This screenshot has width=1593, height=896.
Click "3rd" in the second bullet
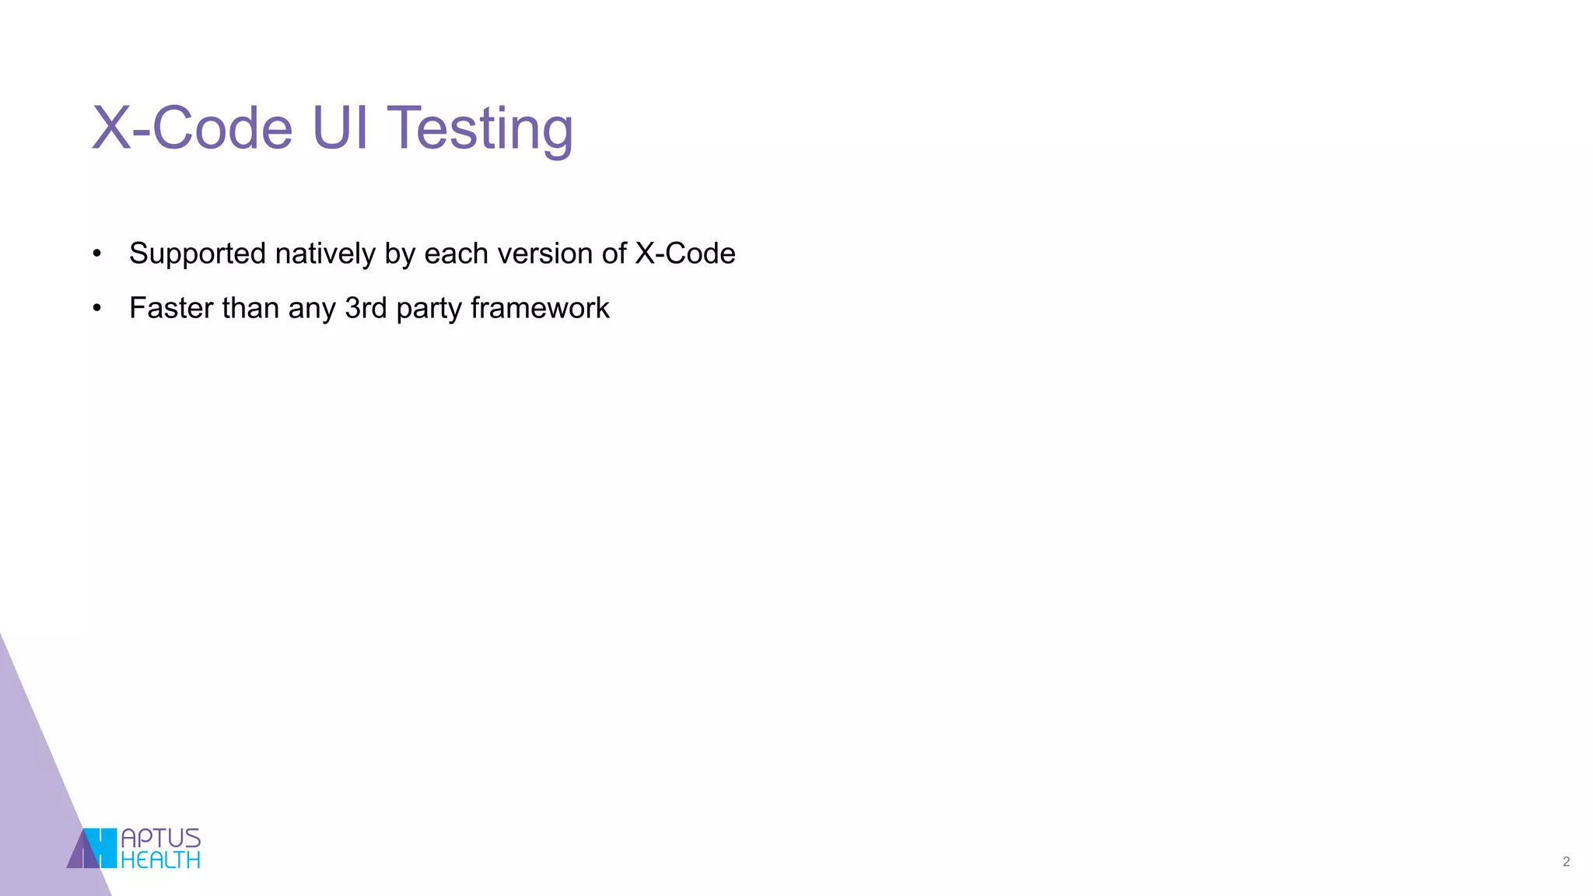(x=366, y=309)
